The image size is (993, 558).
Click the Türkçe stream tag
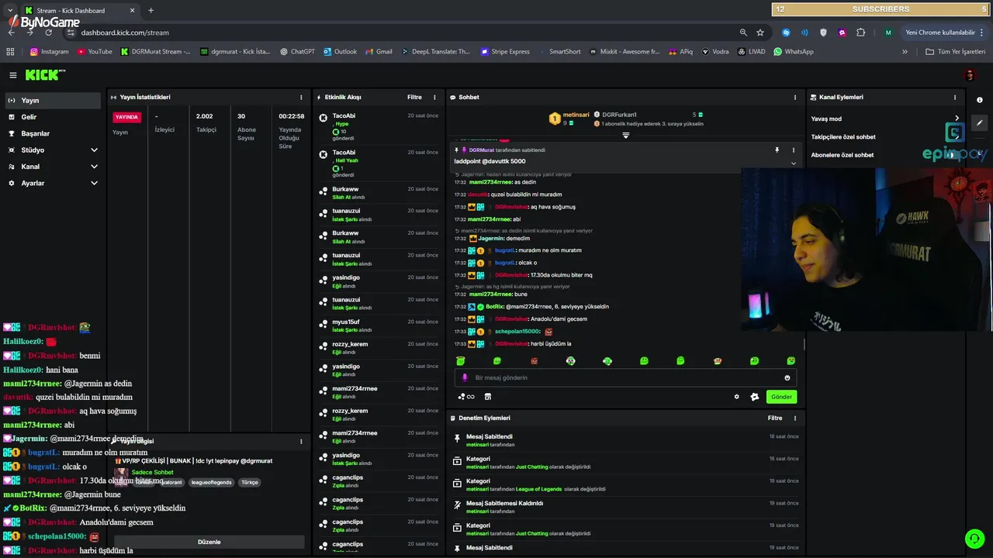[250, 483]
